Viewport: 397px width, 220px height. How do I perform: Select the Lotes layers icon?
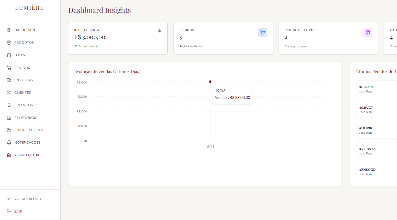(9, 55)
